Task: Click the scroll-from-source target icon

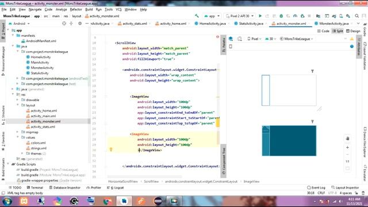Action: pos(64,24)
